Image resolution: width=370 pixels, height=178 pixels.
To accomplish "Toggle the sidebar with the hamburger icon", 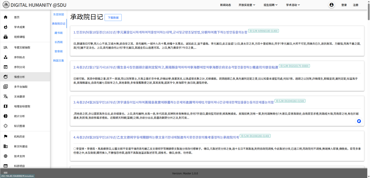I will point(5,173).
